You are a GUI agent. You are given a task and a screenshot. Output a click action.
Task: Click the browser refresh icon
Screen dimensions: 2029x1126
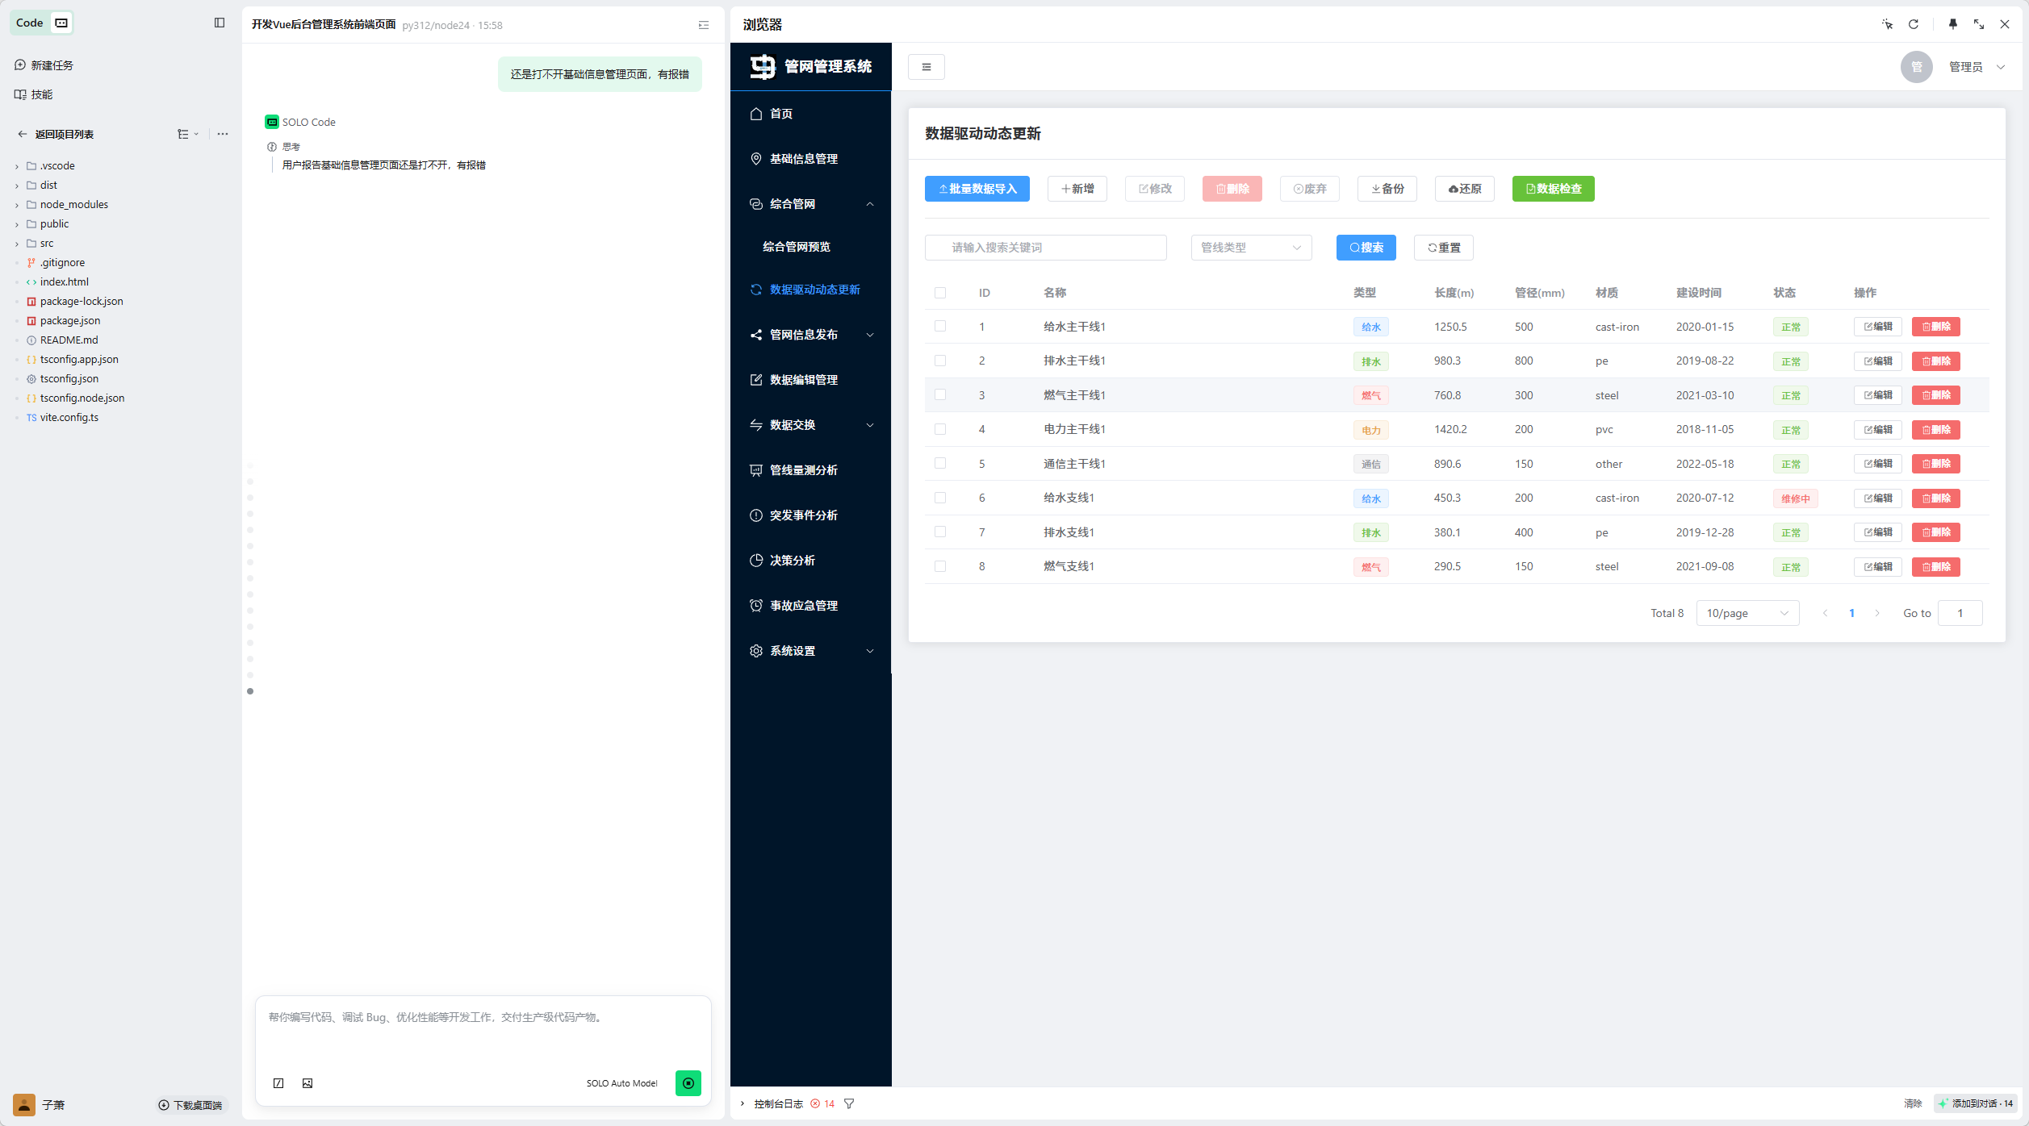[x=1913, y=24]
